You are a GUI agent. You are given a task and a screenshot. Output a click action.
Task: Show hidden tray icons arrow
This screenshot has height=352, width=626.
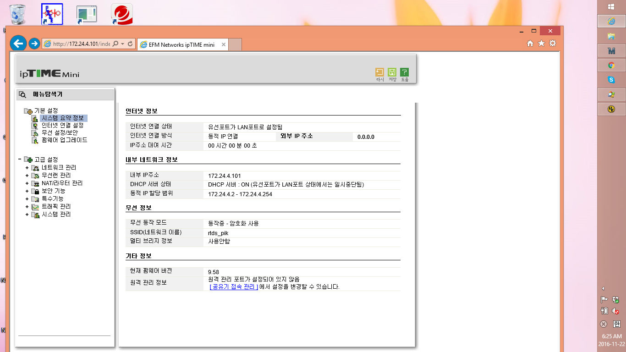tap(604, 288)
